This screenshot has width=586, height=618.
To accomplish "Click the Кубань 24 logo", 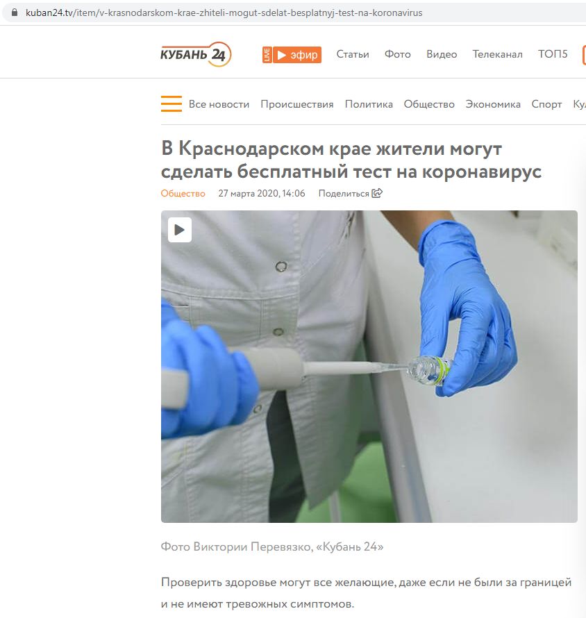I will tap(196, 54).
